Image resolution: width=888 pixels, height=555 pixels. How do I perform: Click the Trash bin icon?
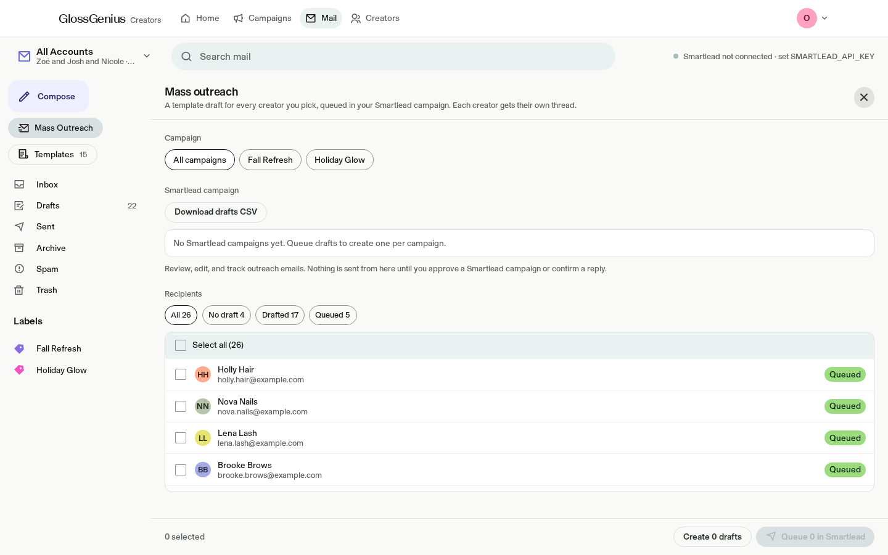tap(19, 290)
